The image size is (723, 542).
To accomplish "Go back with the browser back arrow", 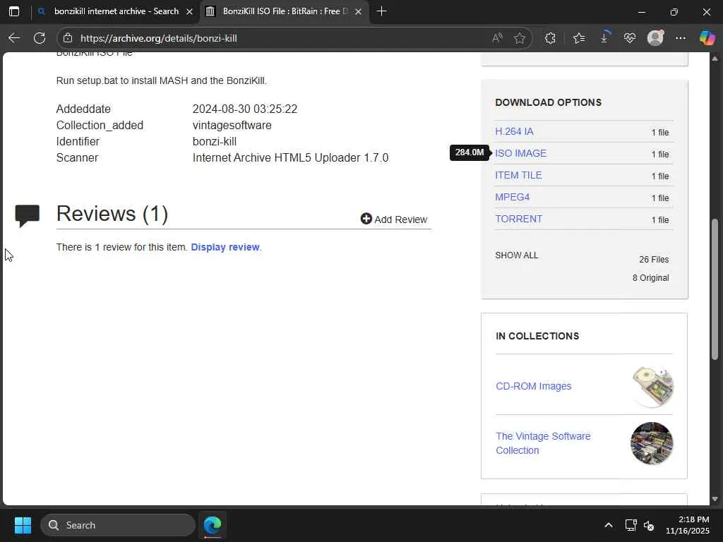I will coord(14,38).
